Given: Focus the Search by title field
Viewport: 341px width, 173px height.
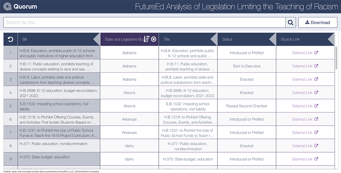Looking at the screenshot, I should coord(144,23).
